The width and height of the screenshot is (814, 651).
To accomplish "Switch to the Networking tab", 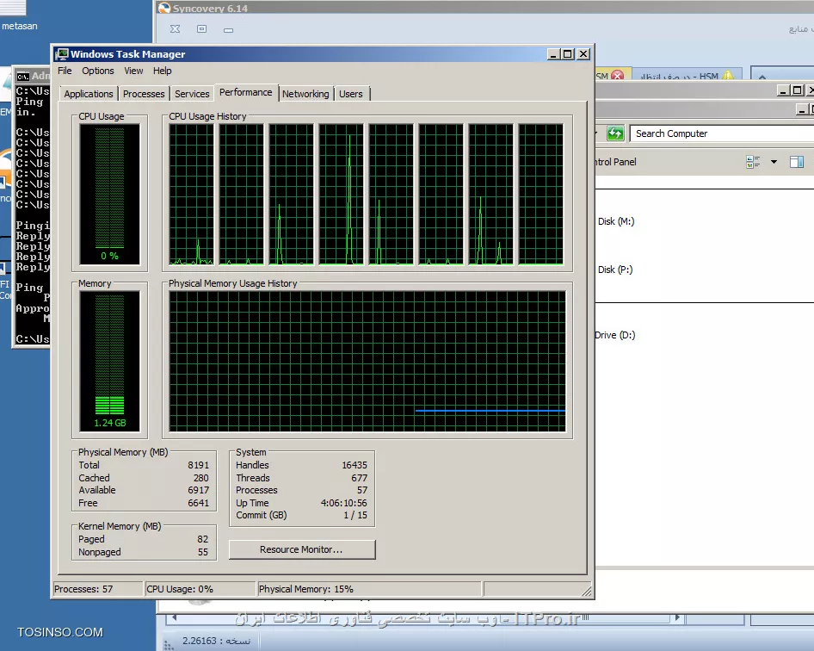I will 305,94.
